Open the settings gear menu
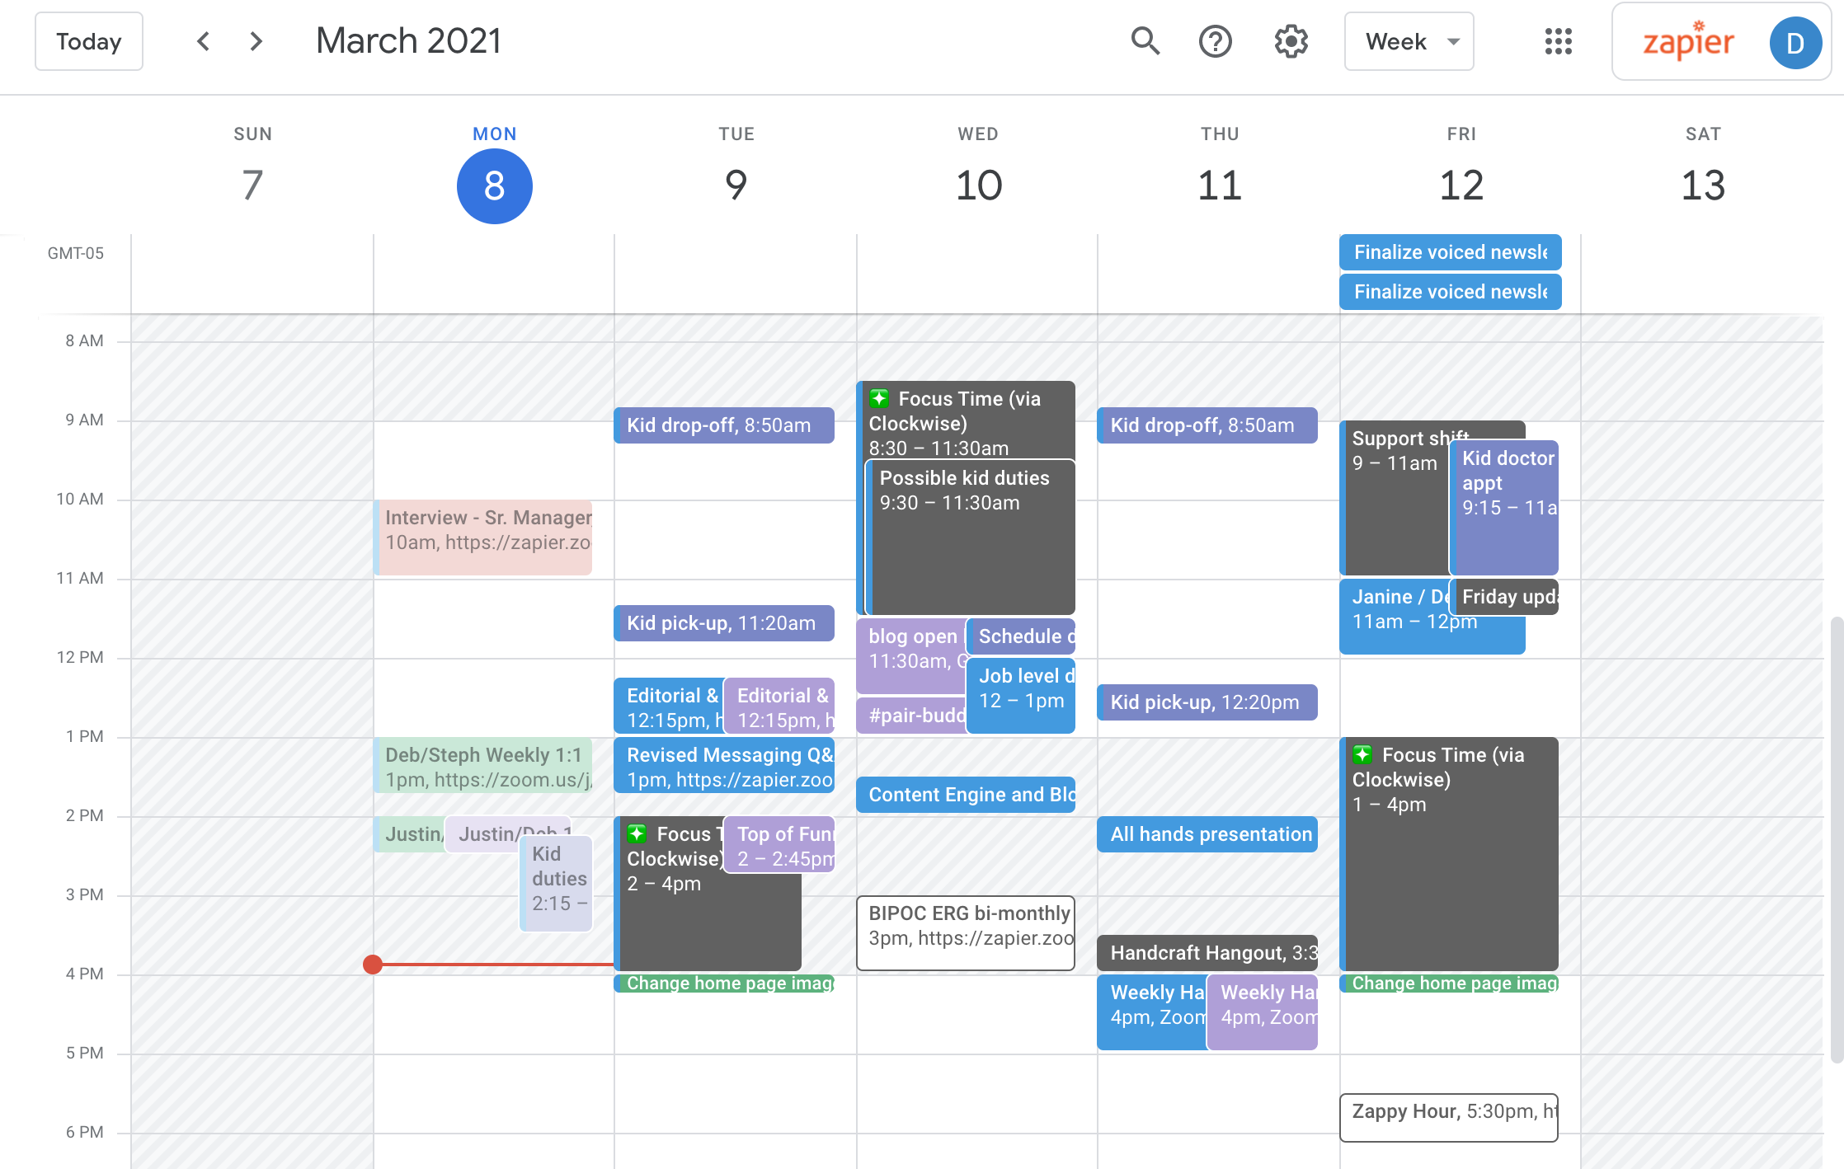 pyautogui.click(x=1291, y=40)
